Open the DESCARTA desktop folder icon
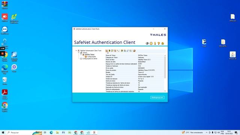 pyautogui.click(x=223, y=43)
